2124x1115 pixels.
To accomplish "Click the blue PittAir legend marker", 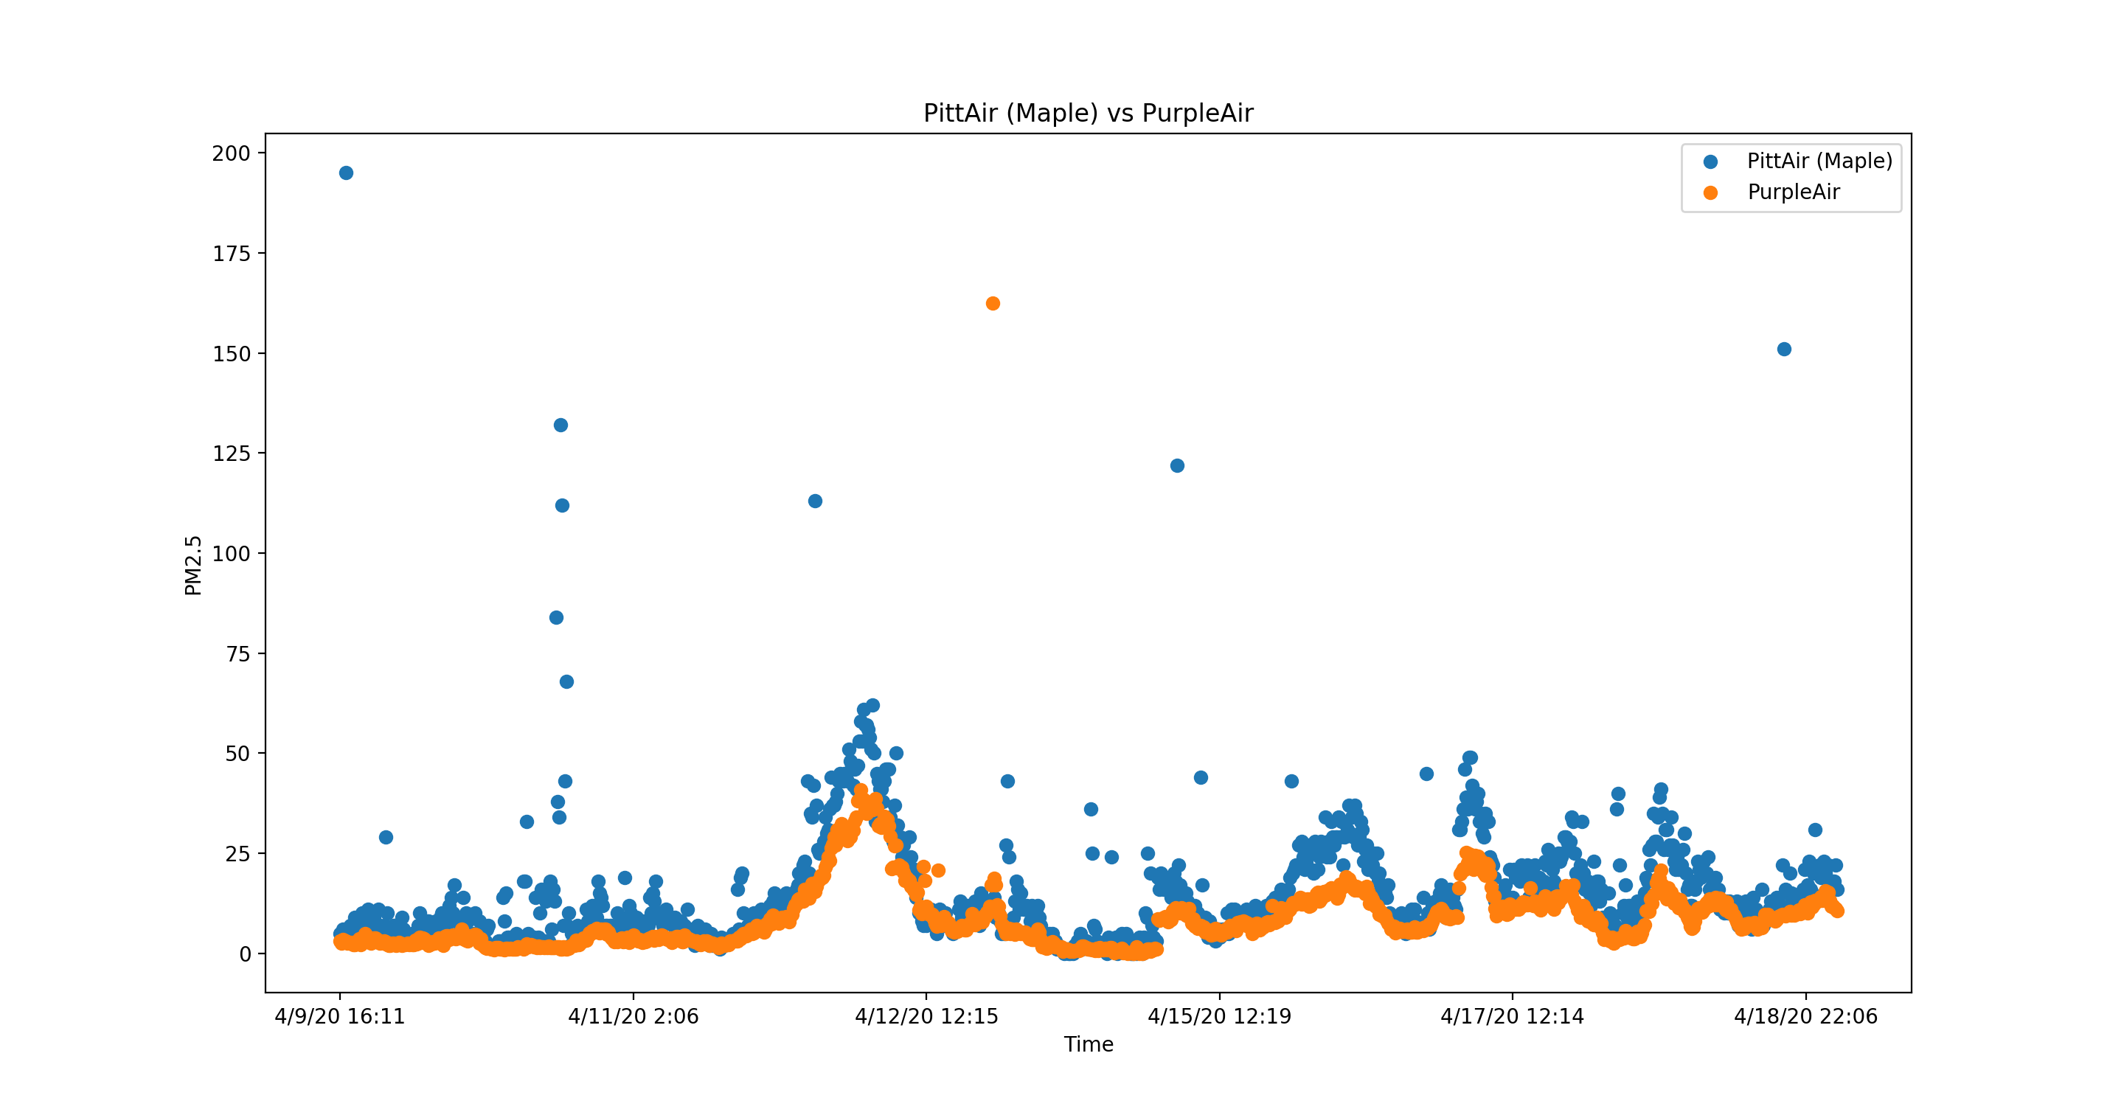I will [x=1711, y=161].
